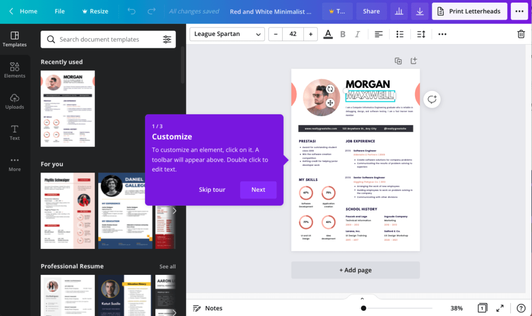Open search filter settings icon
This screenshot has height=316, width=532.
167,39
